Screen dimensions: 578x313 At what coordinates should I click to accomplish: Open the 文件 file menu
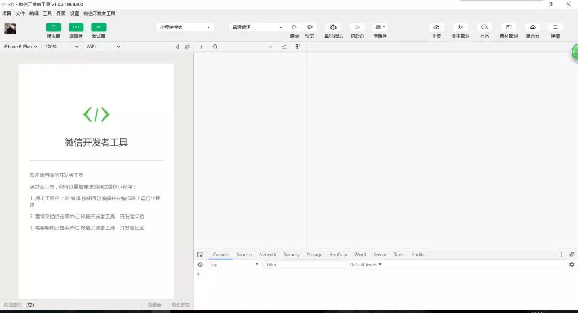tap(20, 13)
